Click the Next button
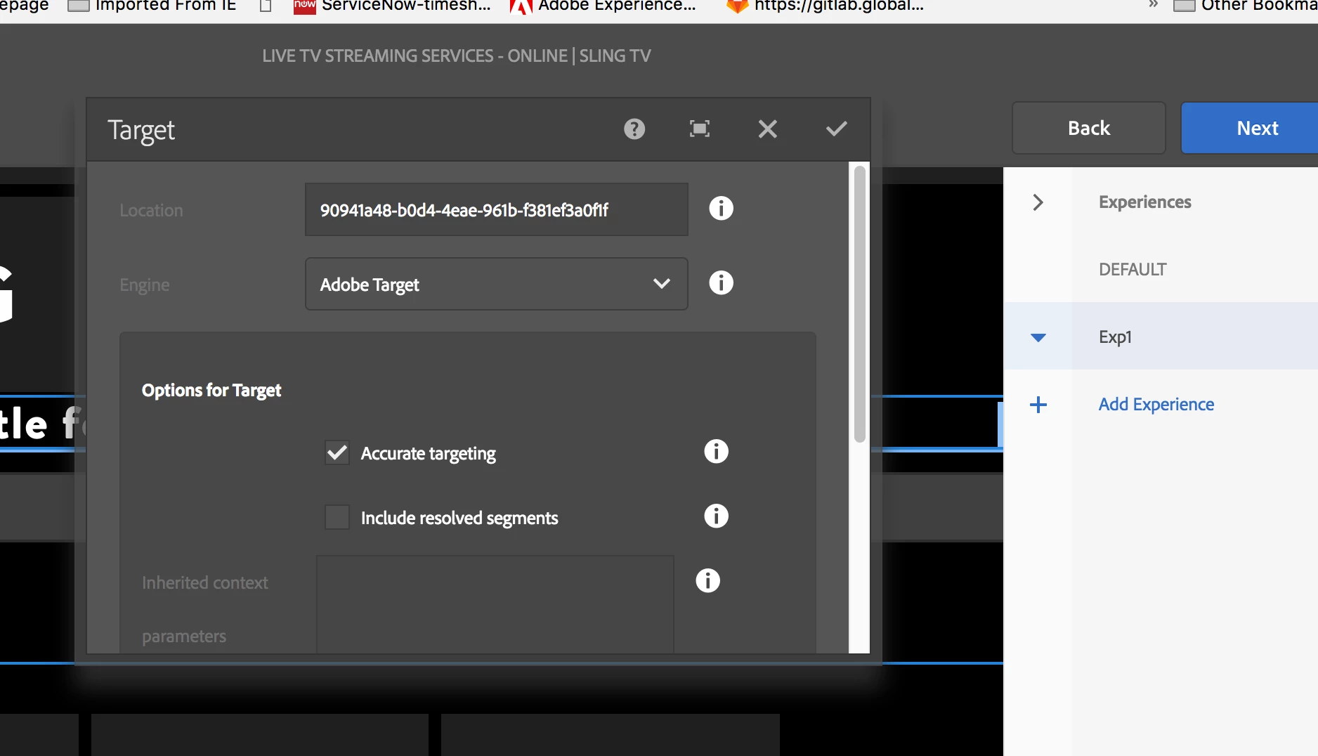This screenshot has width=1318, height=756. pyautogui.click(x=1250, y=128)
